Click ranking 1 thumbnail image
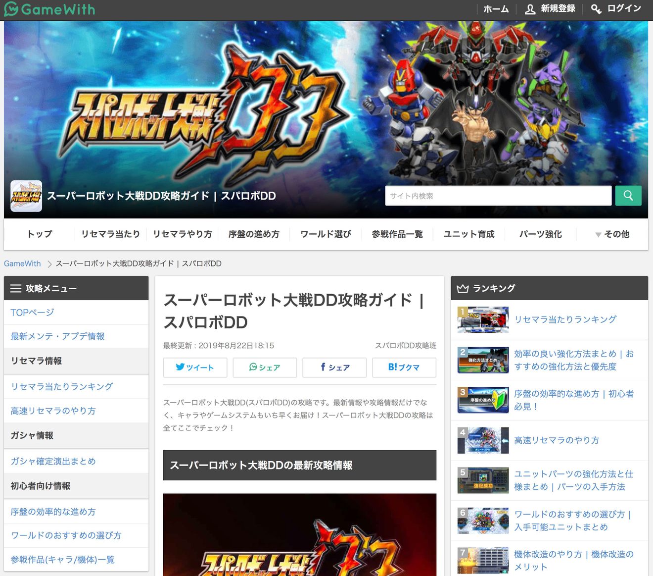The image size is (653, 576). [483, 319]
